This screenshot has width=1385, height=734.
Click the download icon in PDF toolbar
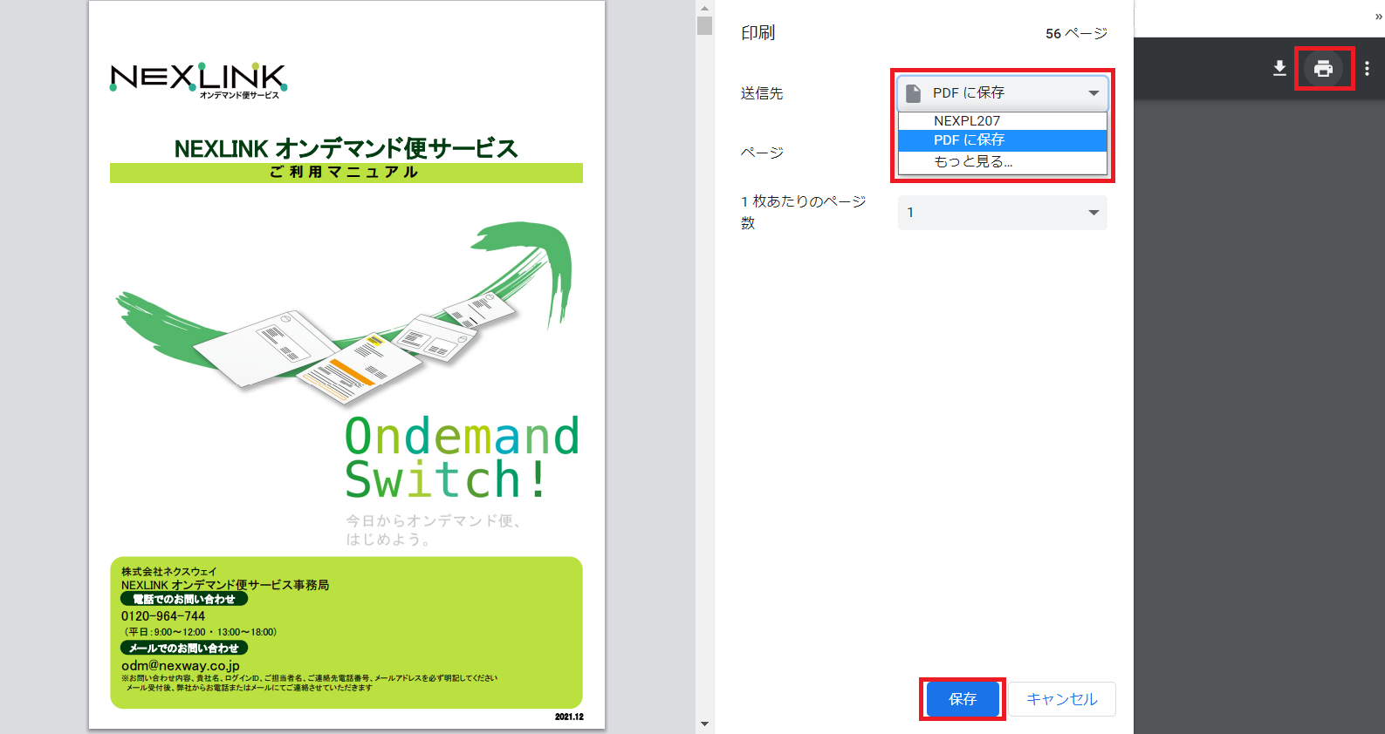[1279, 68]
